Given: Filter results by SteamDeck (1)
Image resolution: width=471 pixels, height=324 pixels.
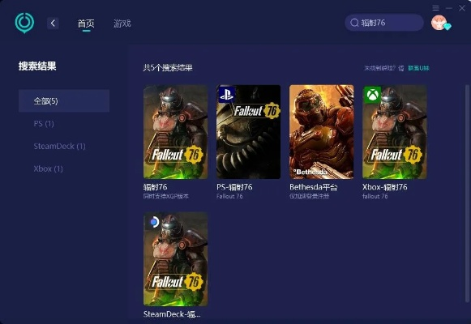Looking at the screenshot, I should point(59,146).
